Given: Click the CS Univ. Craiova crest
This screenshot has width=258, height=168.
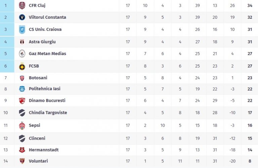Looking at the screenshot, I should pos(22,30).
